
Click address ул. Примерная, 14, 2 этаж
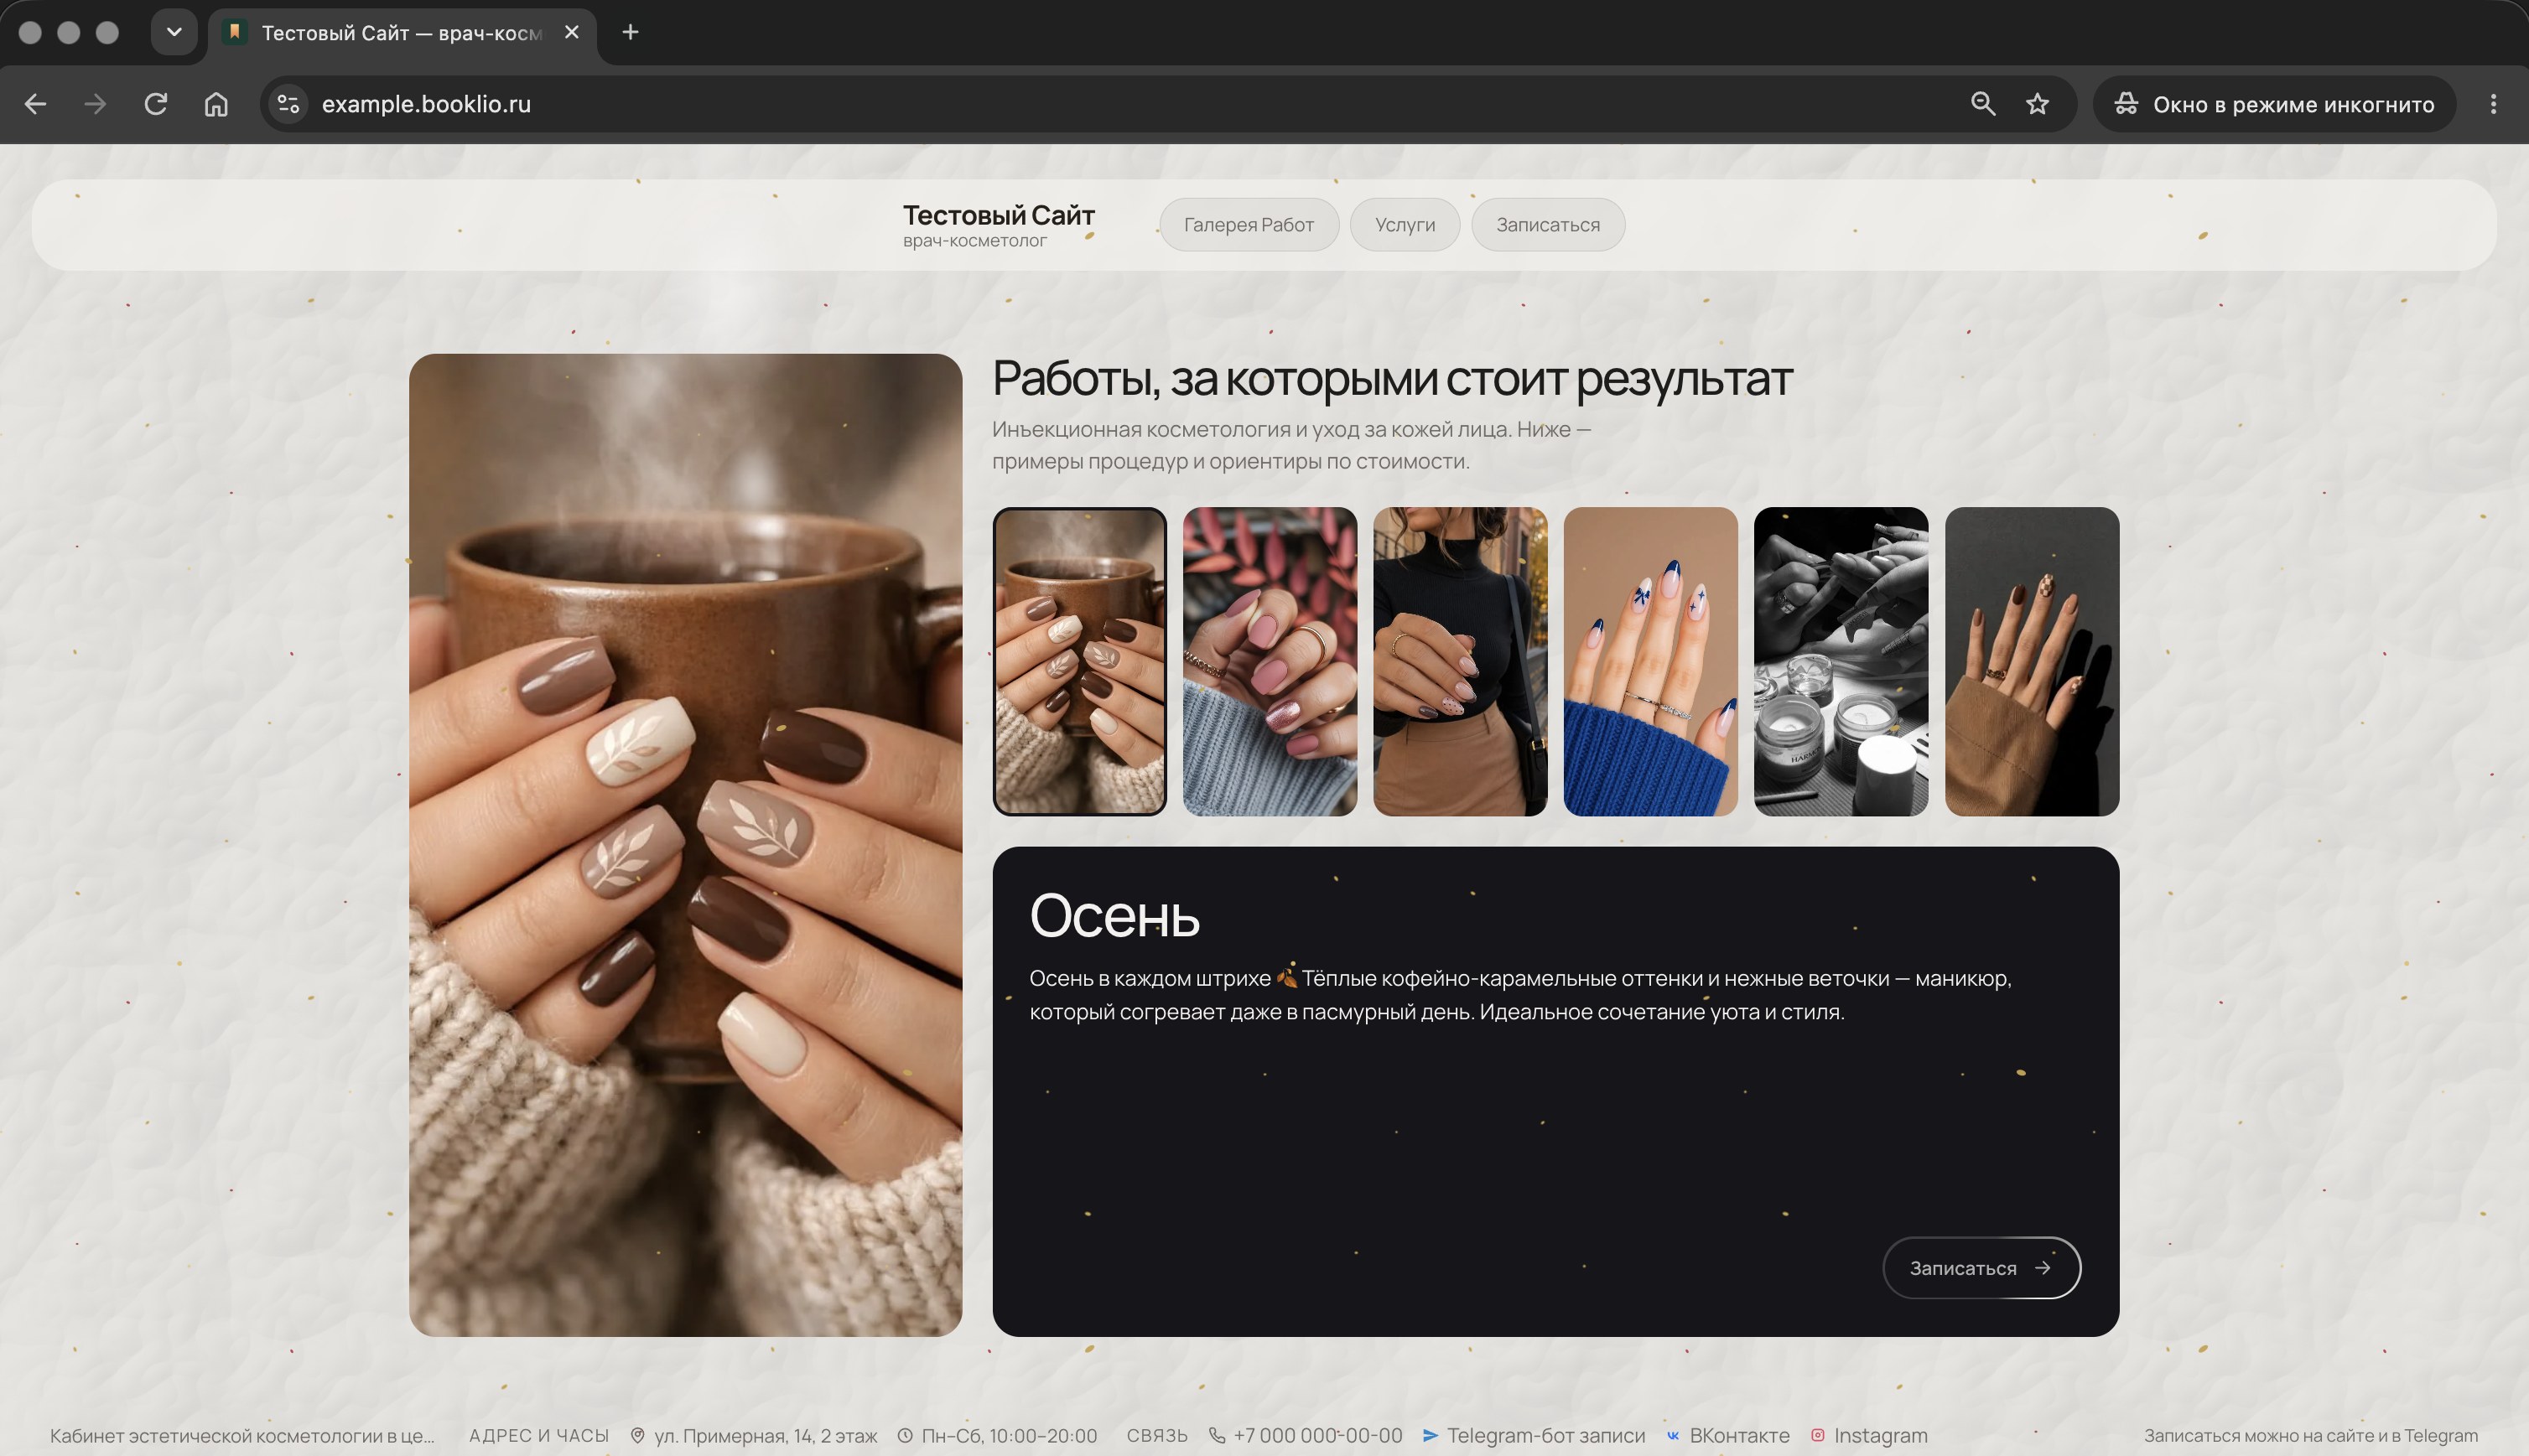[x=766, y=1435]
